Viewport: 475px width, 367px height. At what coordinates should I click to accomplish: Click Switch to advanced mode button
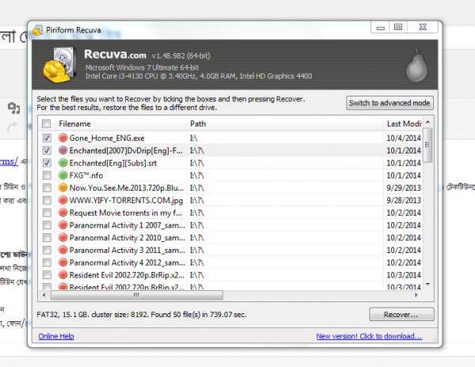click(x=389, y=103)
